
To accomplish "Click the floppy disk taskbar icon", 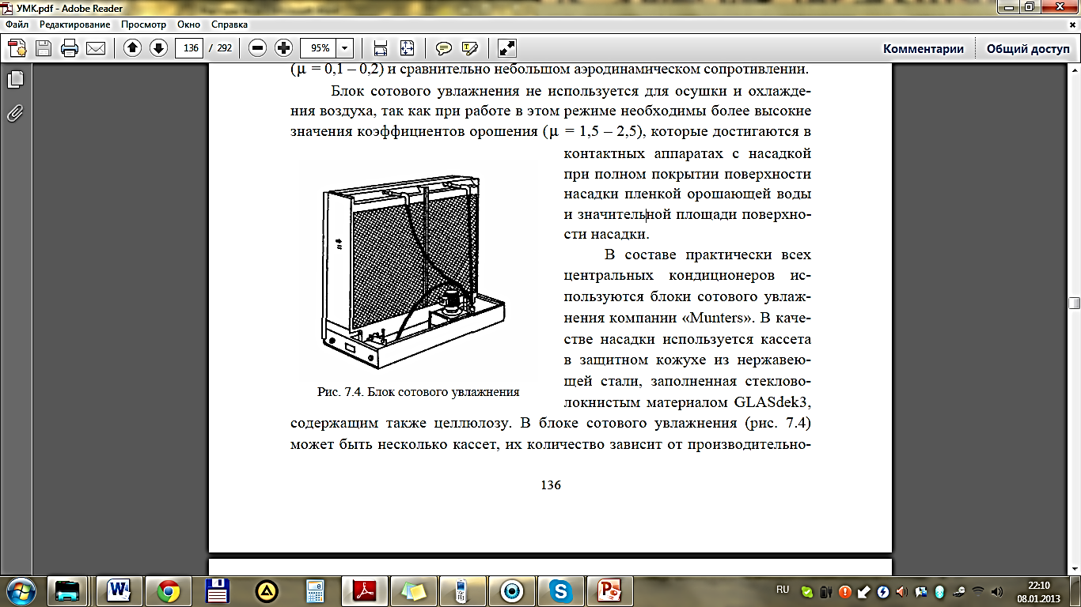I will [217, 590].
